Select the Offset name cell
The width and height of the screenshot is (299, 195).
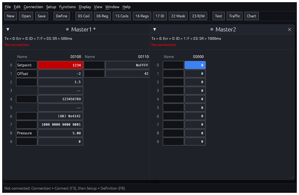pos(27,74)
